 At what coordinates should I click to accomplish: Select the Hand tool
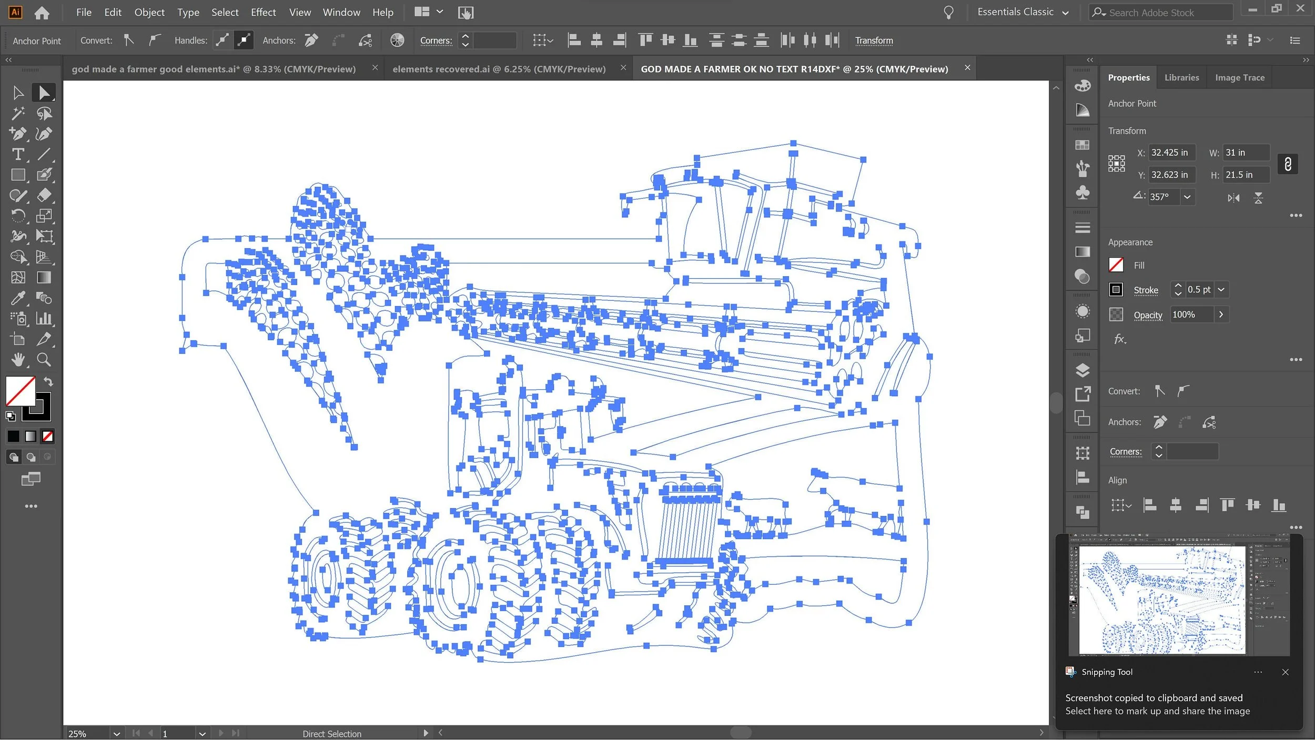click(18, 360)
